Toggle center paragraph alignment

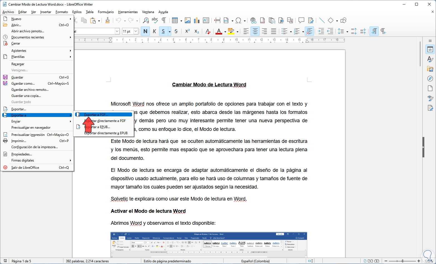coord(255,31)
